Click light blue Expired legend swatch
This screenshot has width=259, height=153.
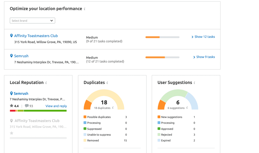tap(159, 140)
